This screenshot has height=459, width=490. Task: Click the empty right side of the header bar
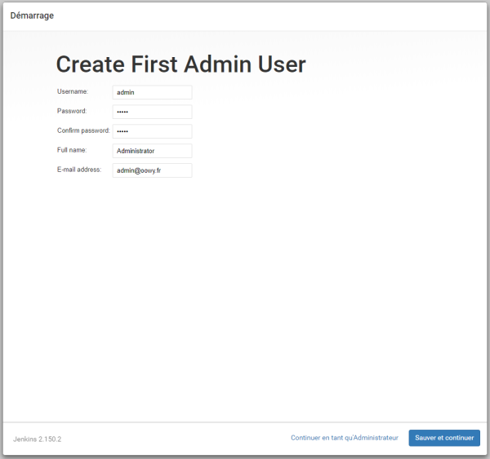[327, 15]
